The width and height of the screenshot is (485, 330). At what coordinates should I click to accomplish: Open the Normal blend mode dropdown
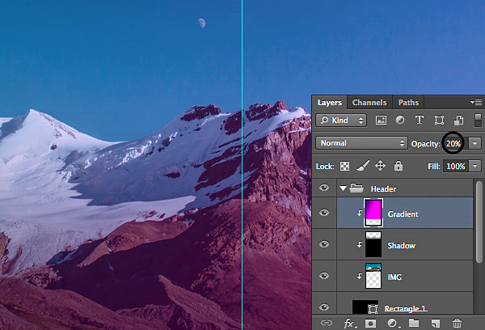[x=362, y=143]
